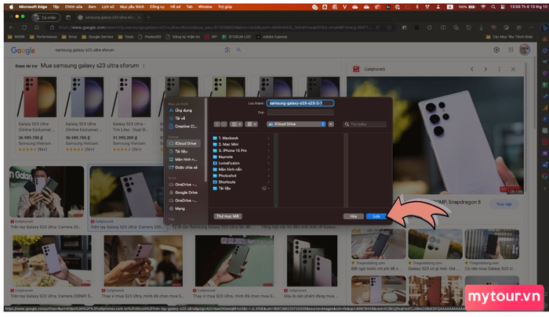Select Tài liệu in dialog sidebar
Screen dimensions: 549x317
183,151
